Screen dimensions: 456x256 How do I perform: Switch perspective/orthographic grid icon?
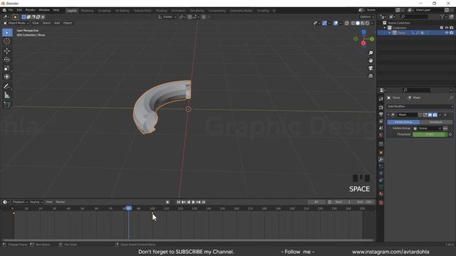370,75
